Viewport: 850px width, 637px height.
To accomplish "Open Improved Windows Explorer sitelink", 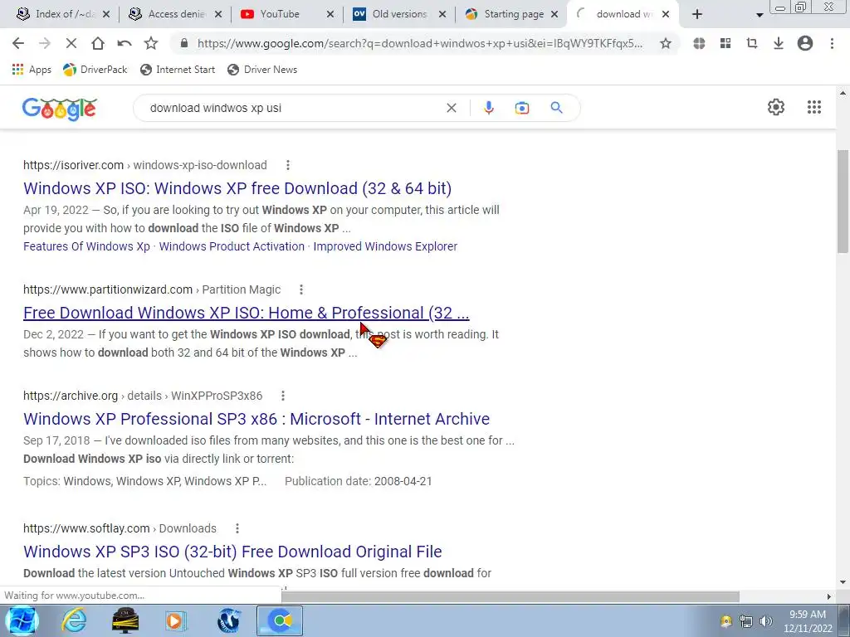I will pos(385,246).
